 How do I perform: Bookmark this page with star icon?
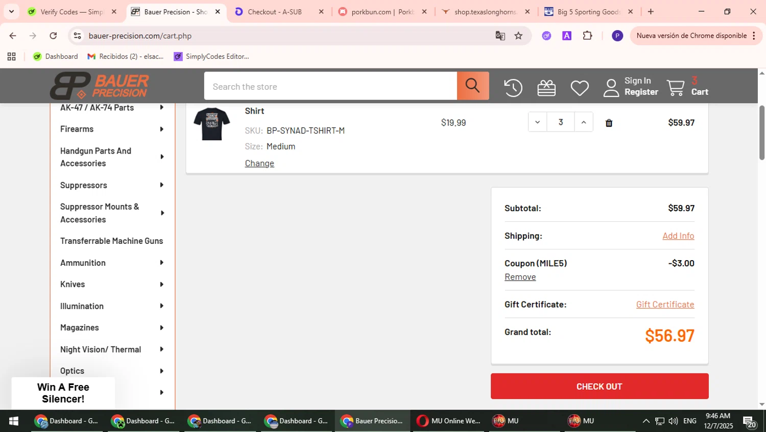518,36
